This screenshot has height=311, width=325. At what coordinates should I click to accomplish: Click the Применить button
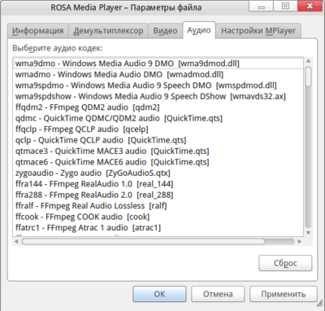(x=284, y=294)
